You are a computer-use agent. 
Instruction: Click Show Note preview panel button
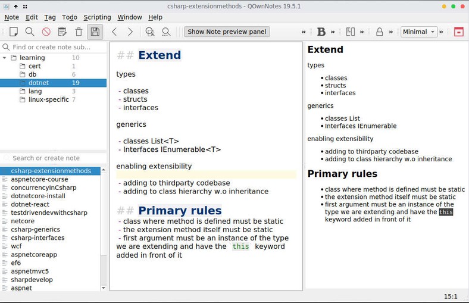[x=227, y=32]
